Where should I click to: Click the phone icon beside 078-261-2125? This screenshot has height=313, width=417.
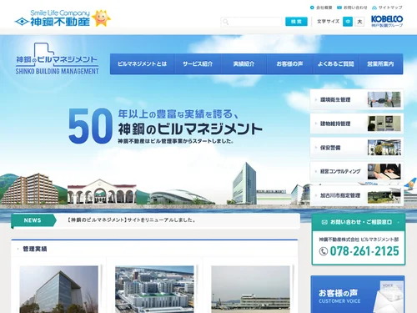(x=324, y=251)
